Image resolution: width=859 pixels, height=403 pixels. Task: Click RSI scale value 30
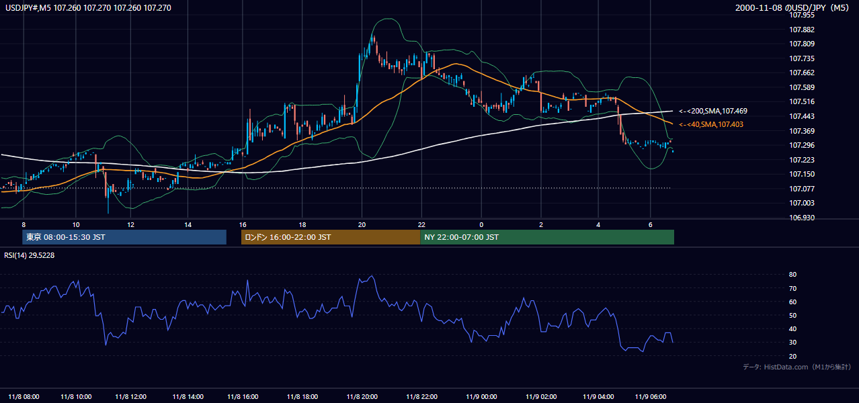(792, 343)
